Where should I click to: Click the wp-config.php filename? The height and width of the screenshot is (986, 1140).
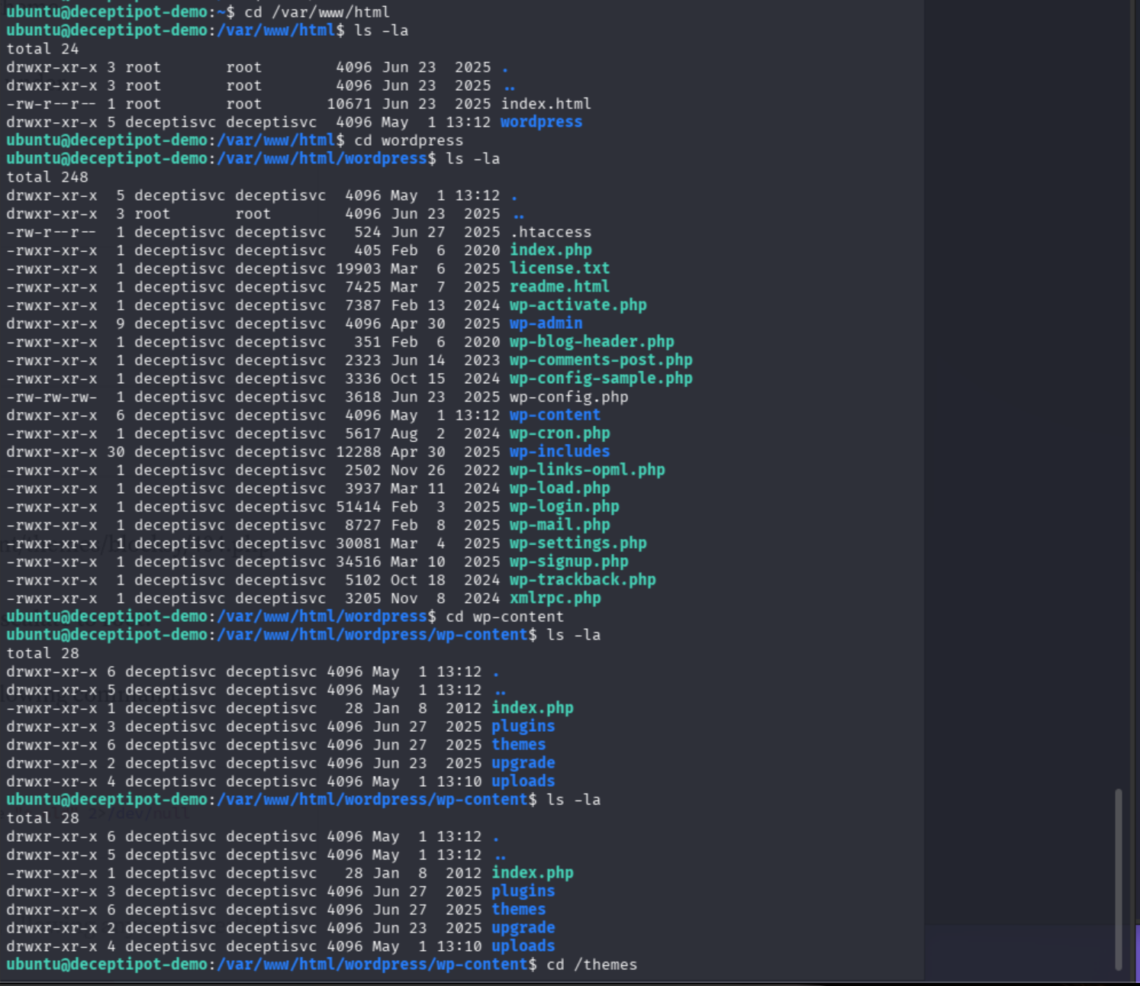click(568, 397)
